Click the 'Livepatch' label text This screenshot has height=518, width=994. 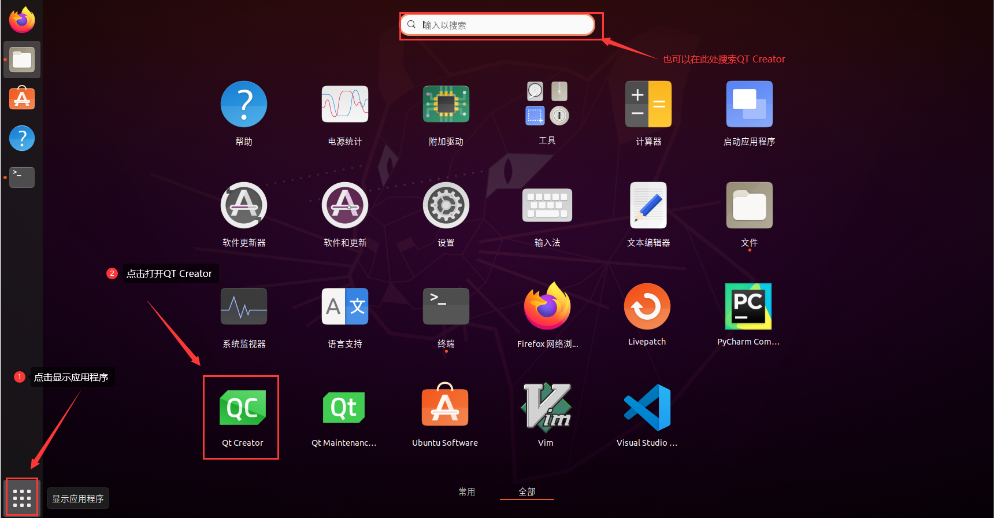tap(647, 342)
